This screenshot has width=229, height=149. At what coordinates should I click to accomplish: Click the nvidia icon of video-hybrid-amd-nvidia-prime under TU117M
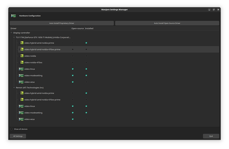22,43
